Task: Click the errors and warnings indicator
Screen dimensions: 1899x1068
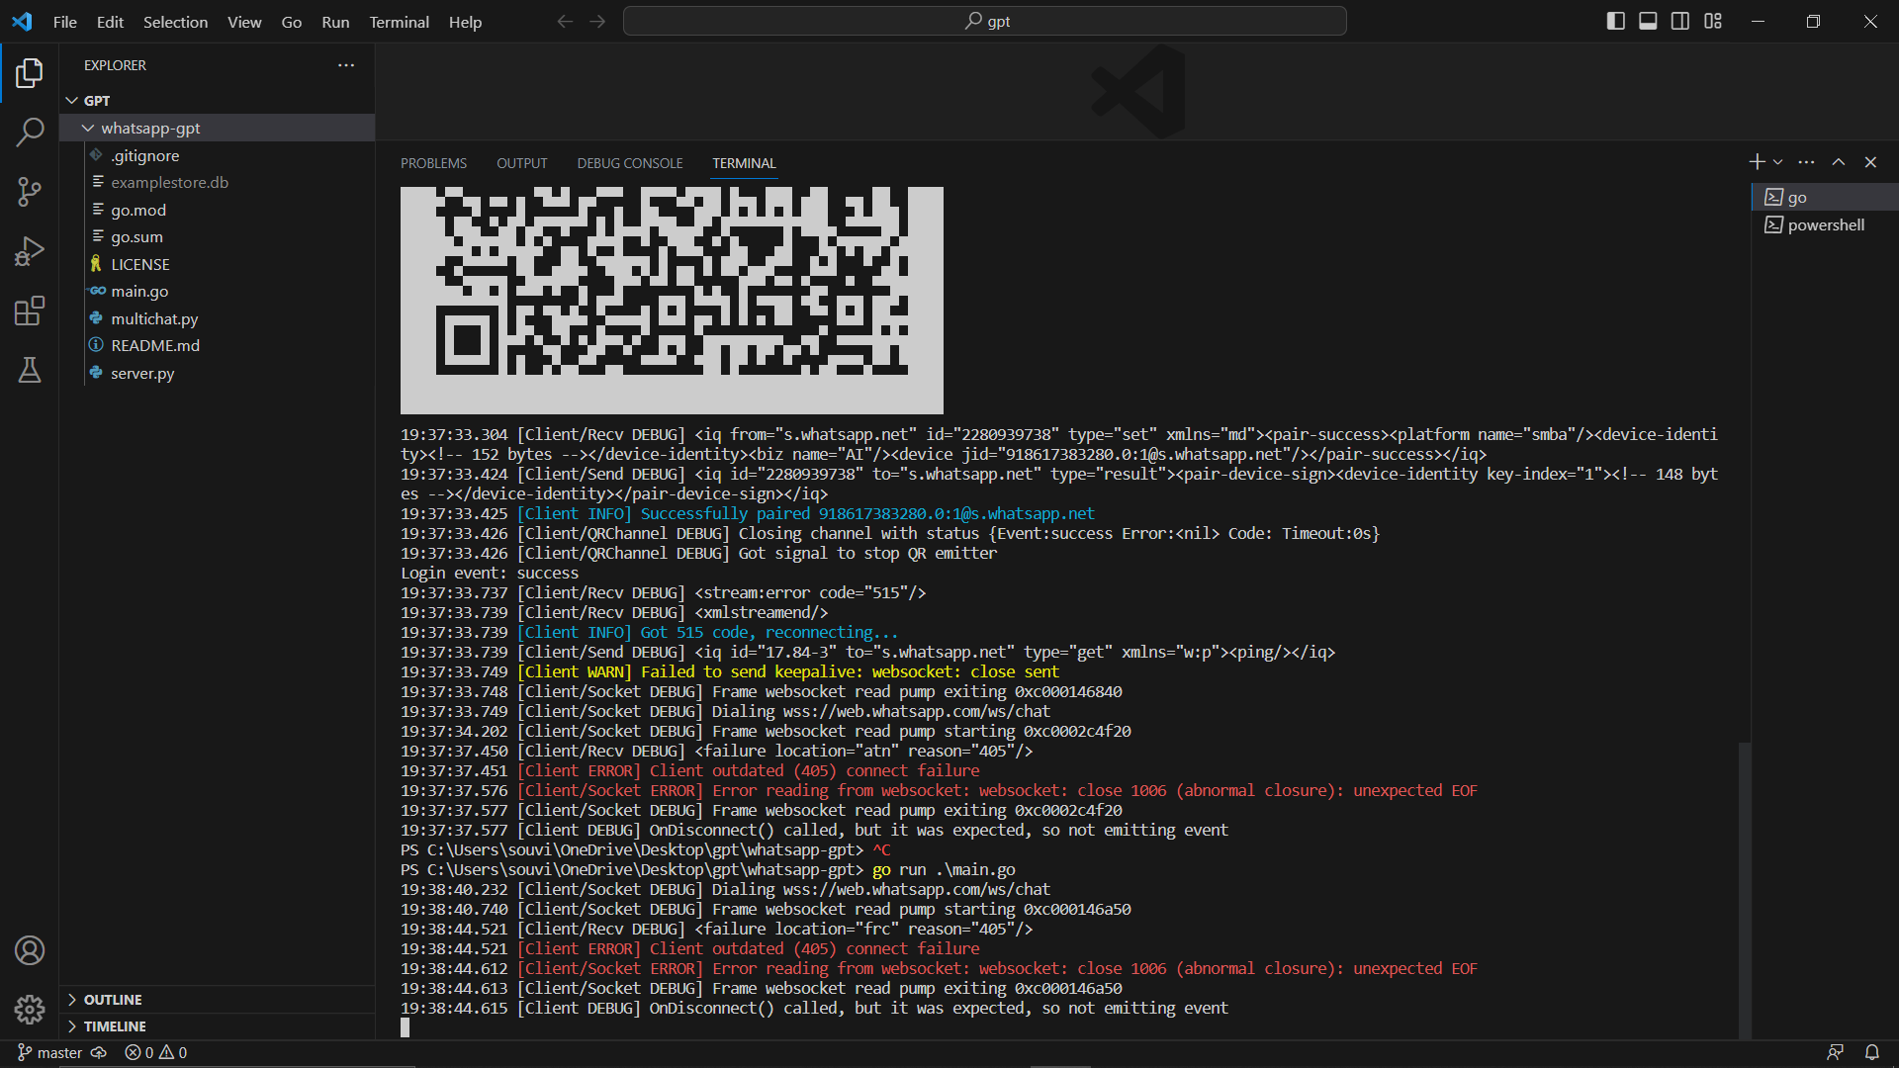Action: [155, 1052]
